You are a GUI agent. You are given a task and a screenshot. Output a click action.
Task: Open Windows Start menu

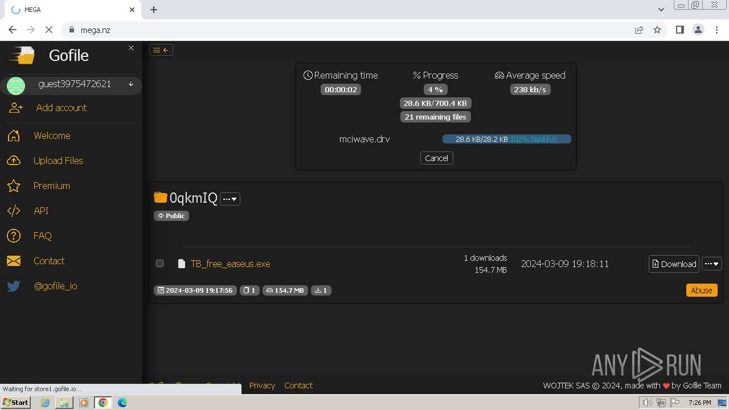point(15,403)
